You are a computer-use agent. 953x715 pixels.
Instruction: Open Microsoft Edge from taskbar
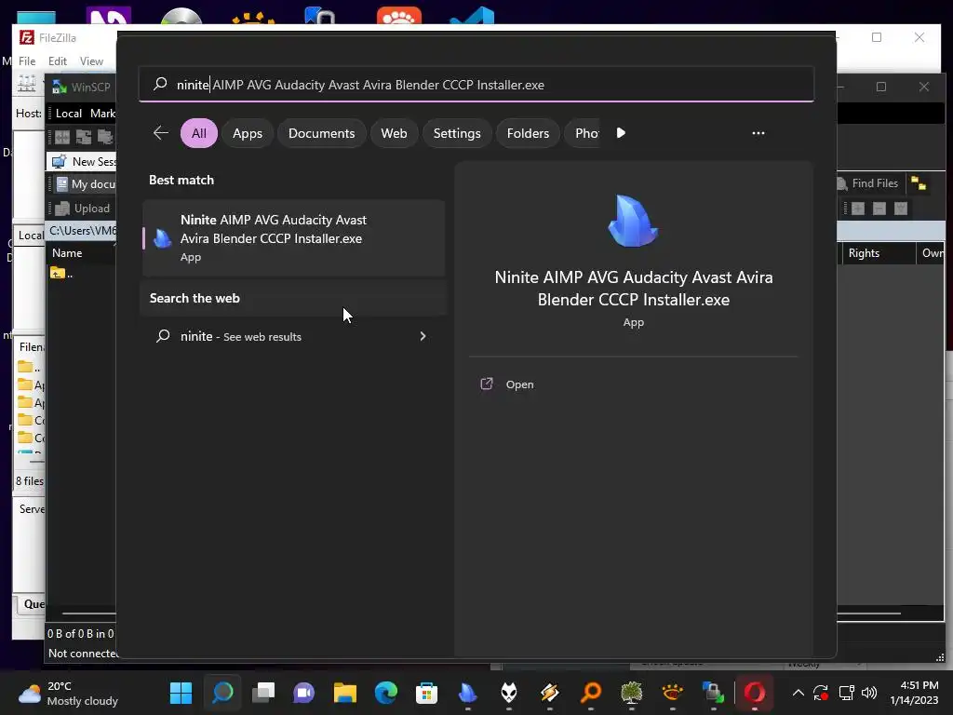[385, 693]
